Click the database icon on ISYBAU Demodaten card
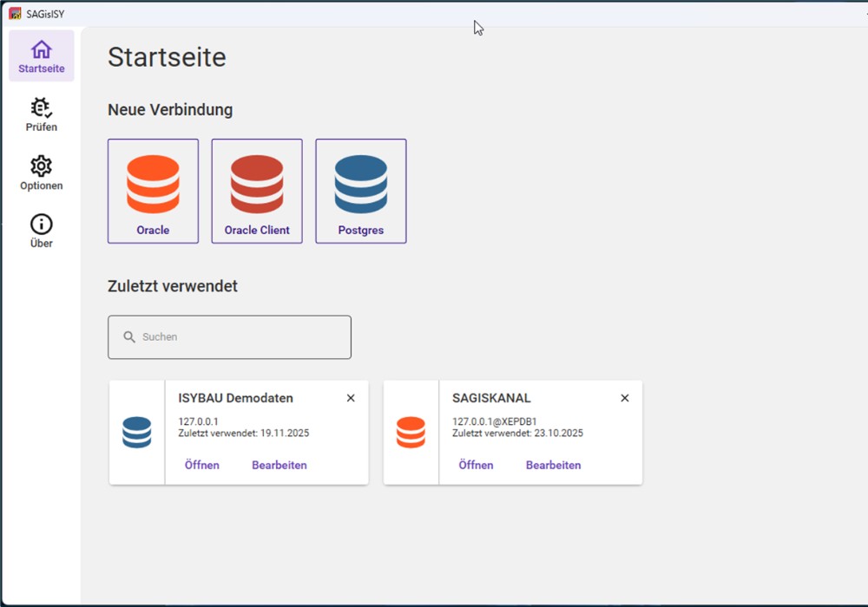The image size is (868, 607). pos(136,431)
